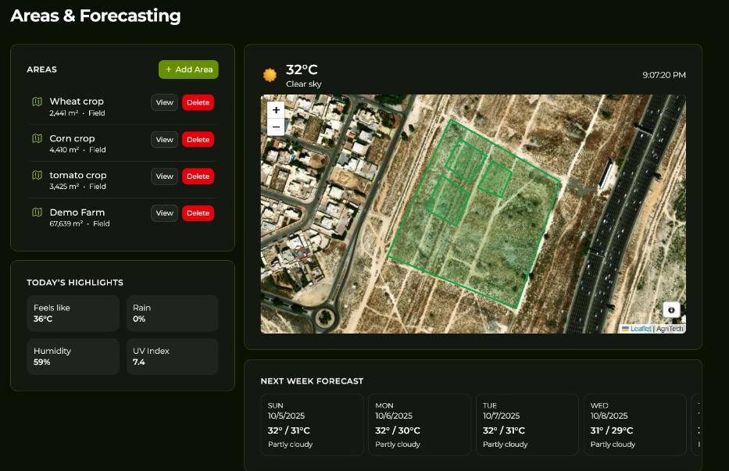Image resolution: width=729 pixels, height=471 pixels.
Task: Click the Feels like highlight card
Action: pyautogui.click(x=73, y=313)
